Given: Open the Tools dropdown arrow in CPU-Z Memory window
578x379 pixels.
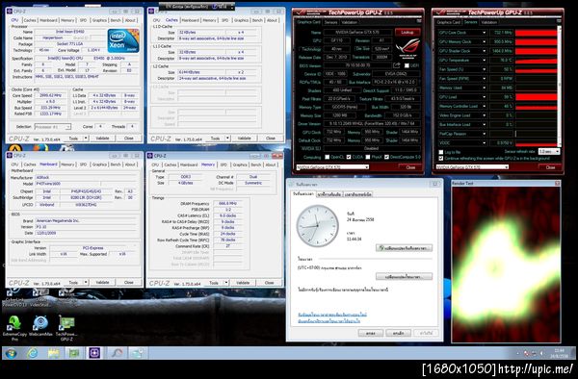Looking at the screenshot, I should tap(226, 283).
